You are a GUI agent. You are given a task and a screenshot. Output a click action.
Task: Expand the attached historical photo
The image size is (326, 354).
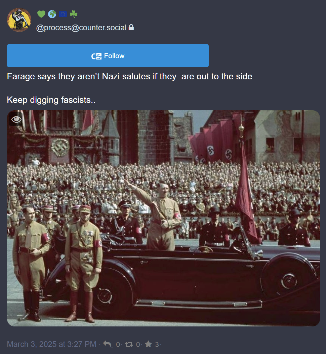[163, 218]
